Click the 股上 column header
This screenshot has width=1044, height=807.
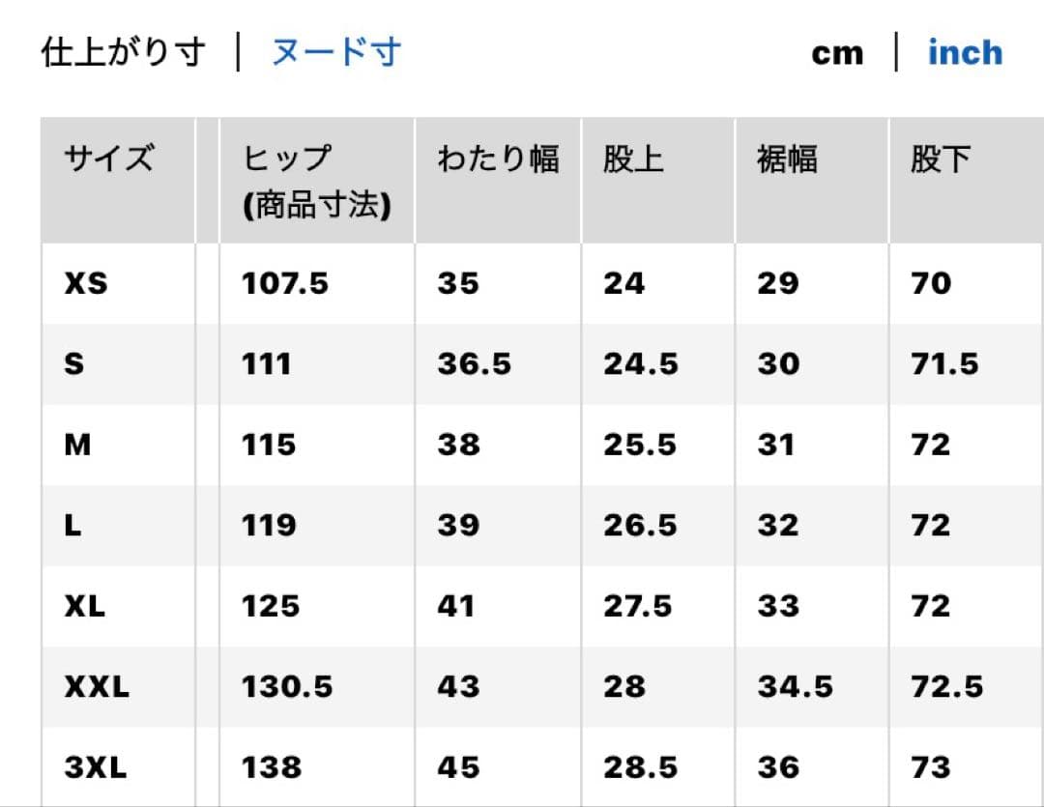633,159
